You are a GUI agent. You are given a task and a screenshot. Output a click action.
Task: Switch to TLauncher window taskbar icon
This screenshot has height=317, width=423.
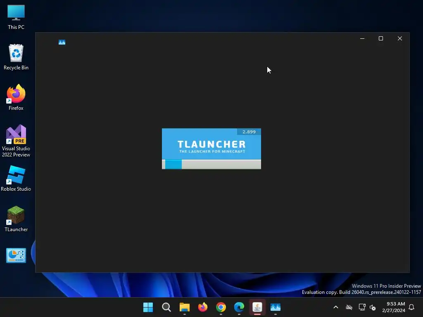pos(276,307)
